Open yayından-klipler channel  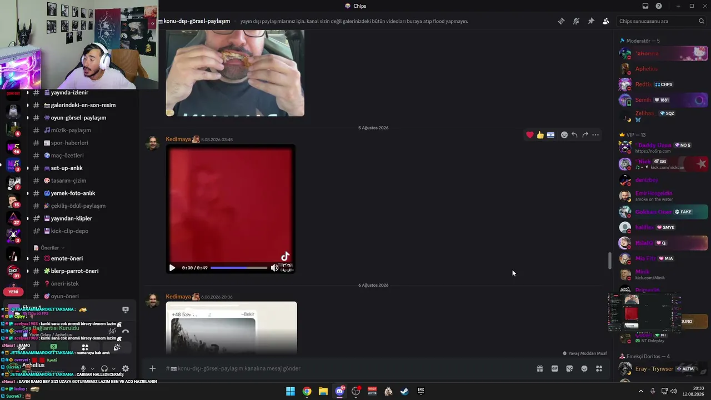71,218
